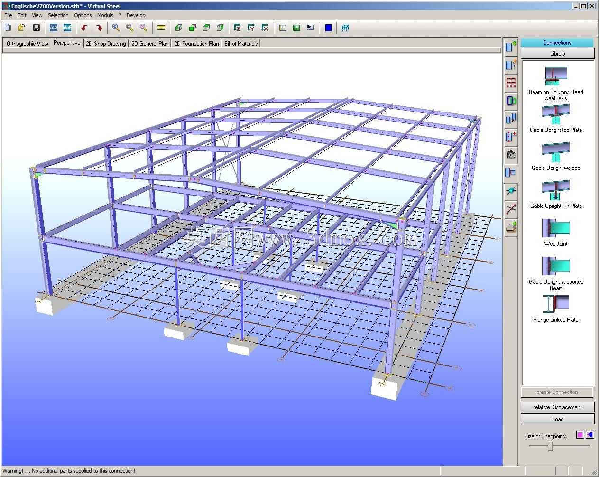
Task: Click the relative Displacement button
Action: pos(557,407)
